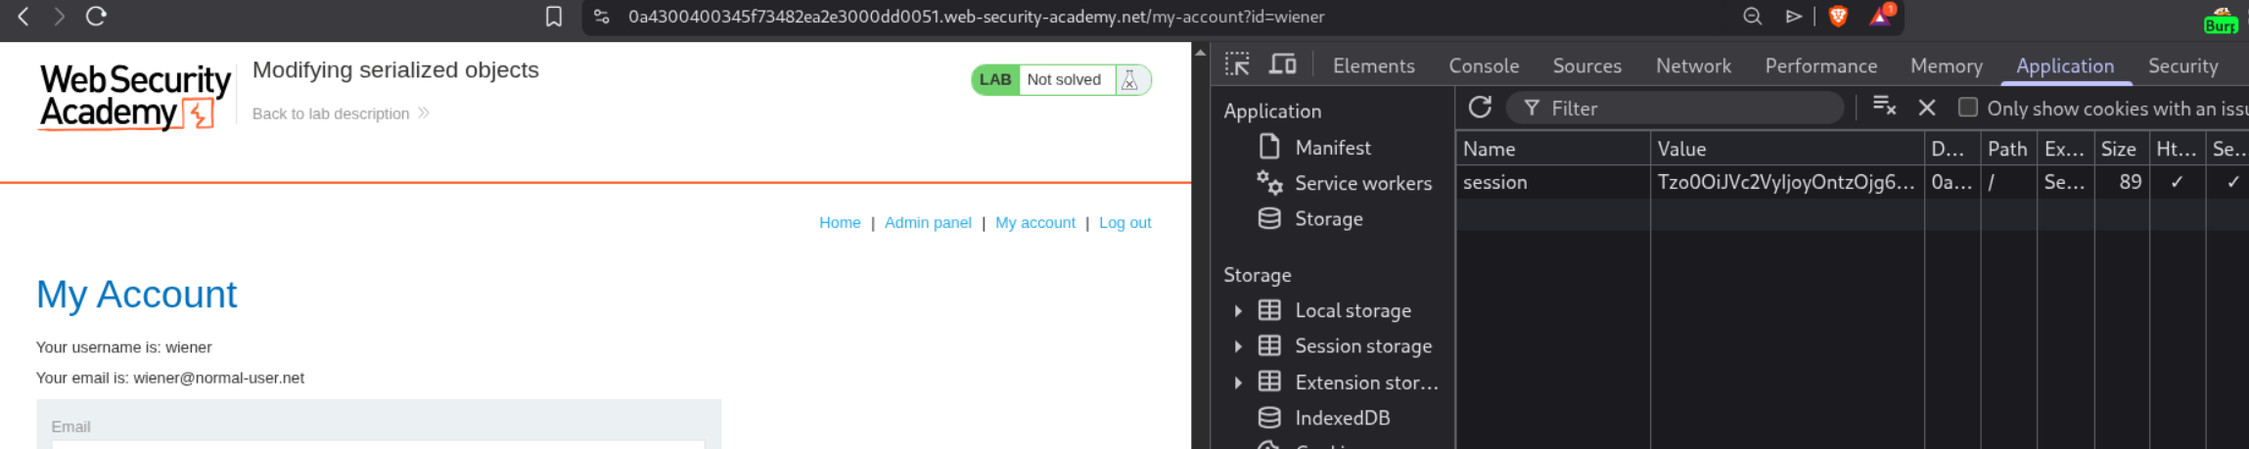The height and width of the screenshot is (449, 2249).
Task: Expand the Session storage tree node
Action: (1238, 346)
